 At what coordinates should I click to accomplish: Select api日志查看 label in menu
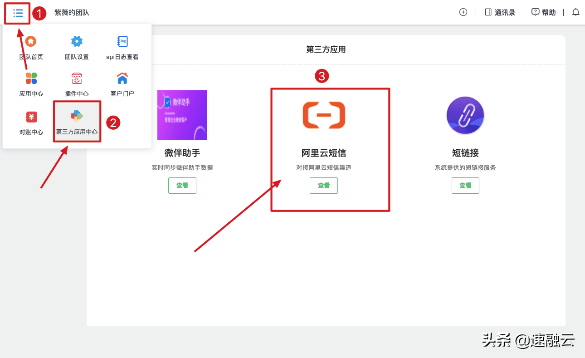pyautogui.click(x=122, y=57)
